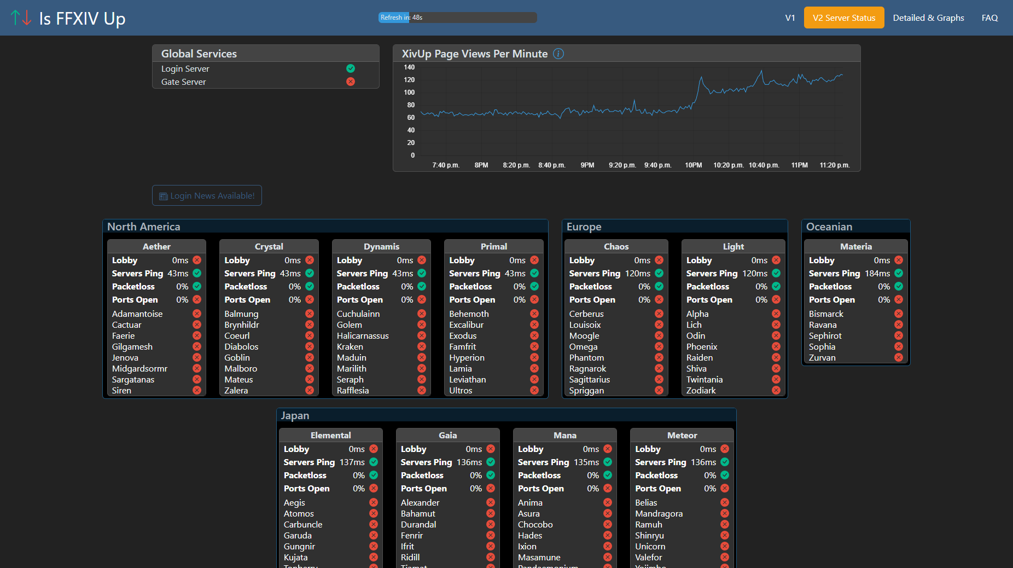Click the Chaos data center header
This screenshot has width=1013, height=568.
tap(616, 246)
